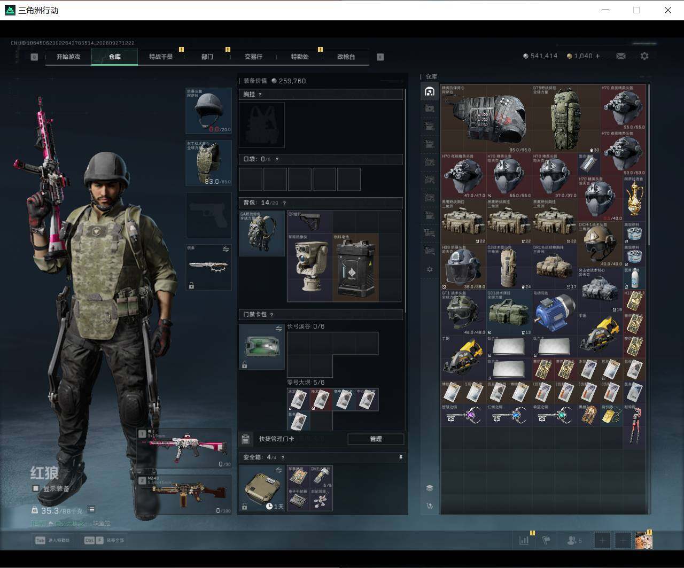
Task: Click the gear icon in the warehouse sidebar
Action: point(430,270)
